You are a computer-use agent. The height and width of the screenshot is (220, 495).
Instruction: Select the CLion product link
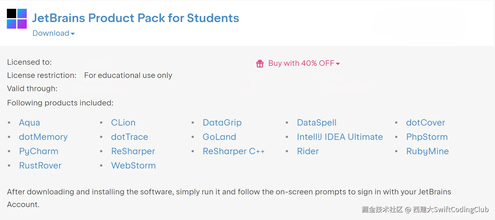tap(123, 123)
